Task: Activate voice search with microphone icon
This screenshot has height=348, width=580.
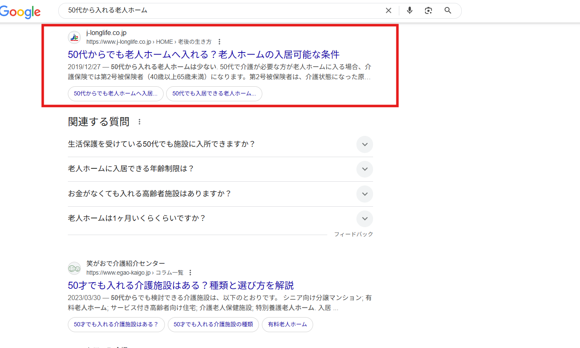Action: click(x=409, y=10)
